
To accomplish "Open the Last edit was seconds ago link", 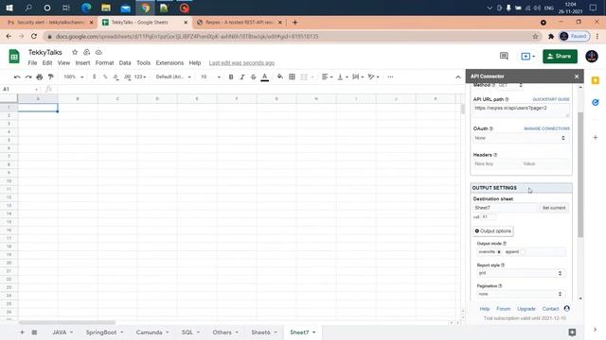I will pos(242,63).
